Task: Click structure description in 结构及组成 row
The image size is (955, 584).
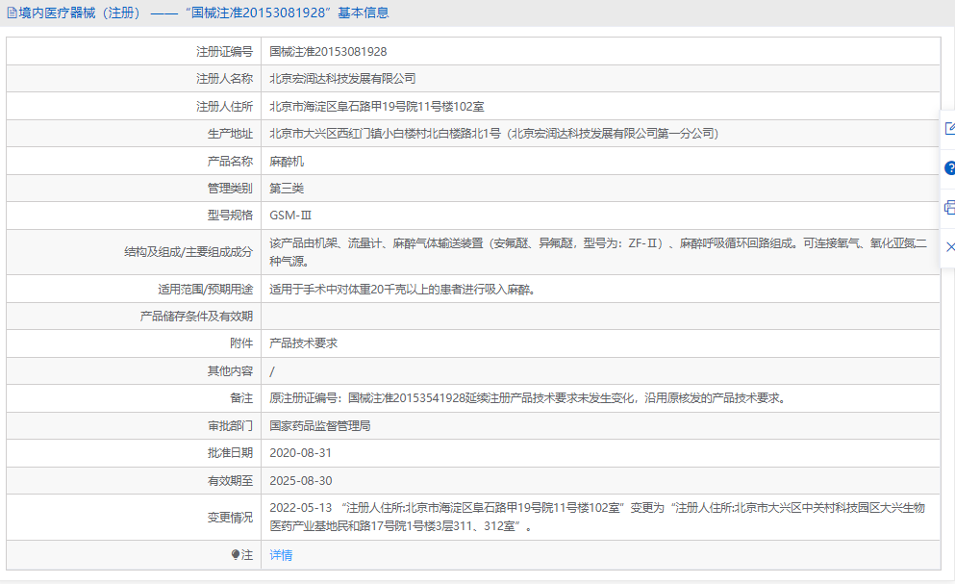Action: coord(598,252)
